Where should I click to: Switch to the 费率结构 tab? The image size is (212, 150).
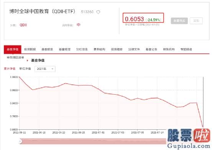(99, 49)
